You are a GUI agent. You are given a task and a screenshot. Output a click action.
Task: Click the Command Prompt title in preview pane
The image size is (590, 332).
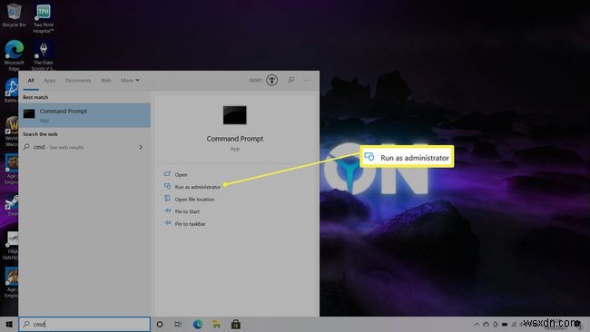click(x=235, y=139)
